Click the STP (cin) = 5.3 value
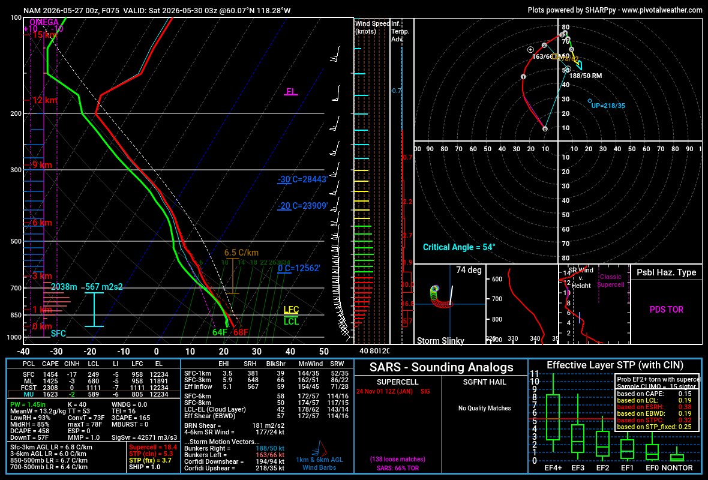The height and width of the screenshot is (480, 708). tap(151, 454)
